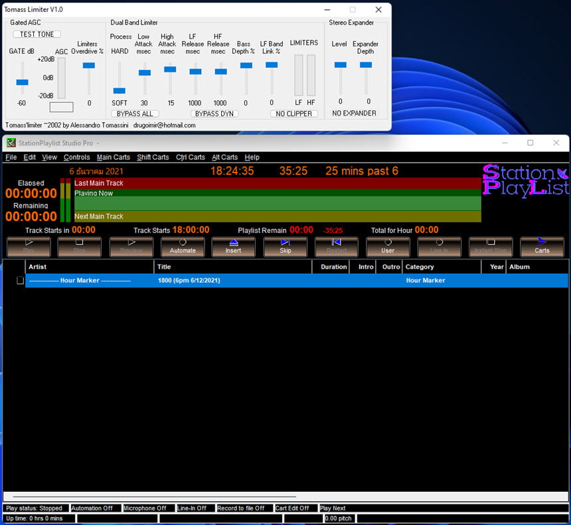Click the Duration column header
Image resolution: width=571 pixels, height=525 pixels.
(331, 267)
